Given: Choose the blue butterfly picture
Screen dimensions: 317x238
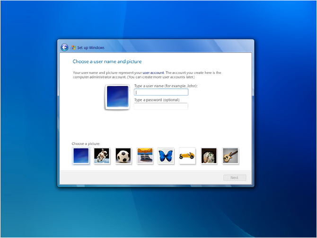Looking at the screenshot, I should 166,156.
